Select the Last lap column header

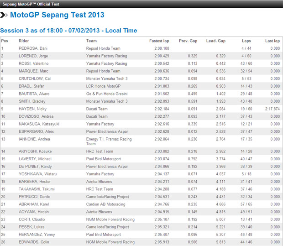point(272,41)
